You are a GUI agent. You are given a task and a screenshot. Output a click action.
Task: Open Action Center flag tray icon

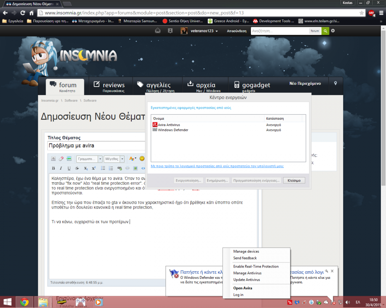[x=333, y=302]
